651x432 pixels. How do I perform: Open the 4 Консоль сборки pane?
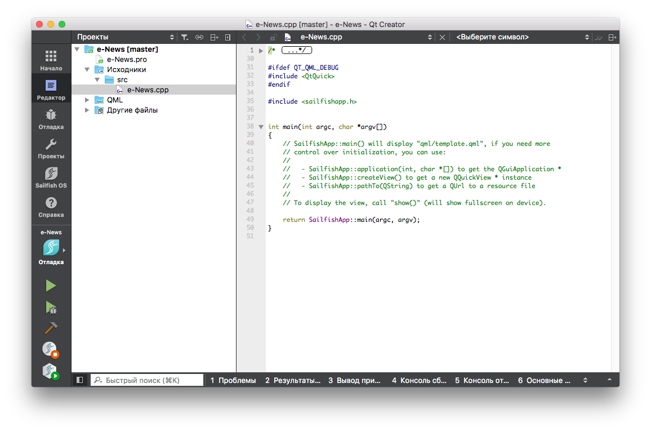point(419,380)
